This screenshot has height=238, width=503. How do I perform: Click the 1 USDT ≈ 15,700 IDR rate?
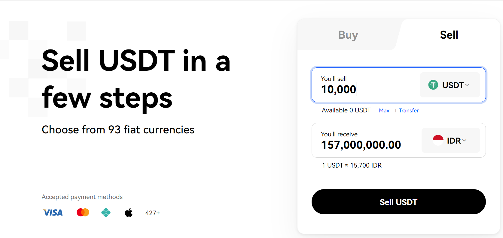(x=352, y=165)
